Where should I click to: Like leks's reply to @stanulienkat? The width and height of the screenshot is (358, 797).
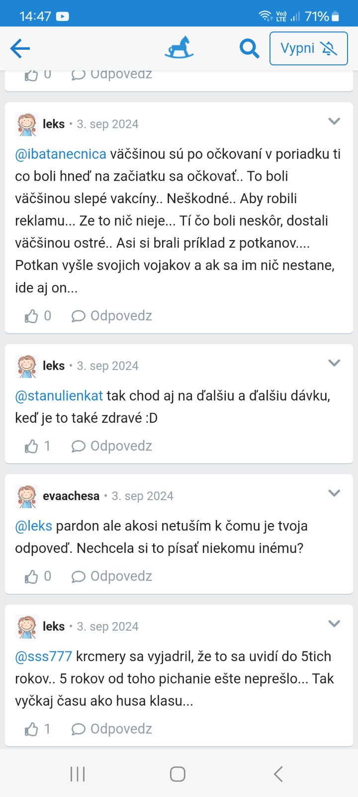coord(32,446)
